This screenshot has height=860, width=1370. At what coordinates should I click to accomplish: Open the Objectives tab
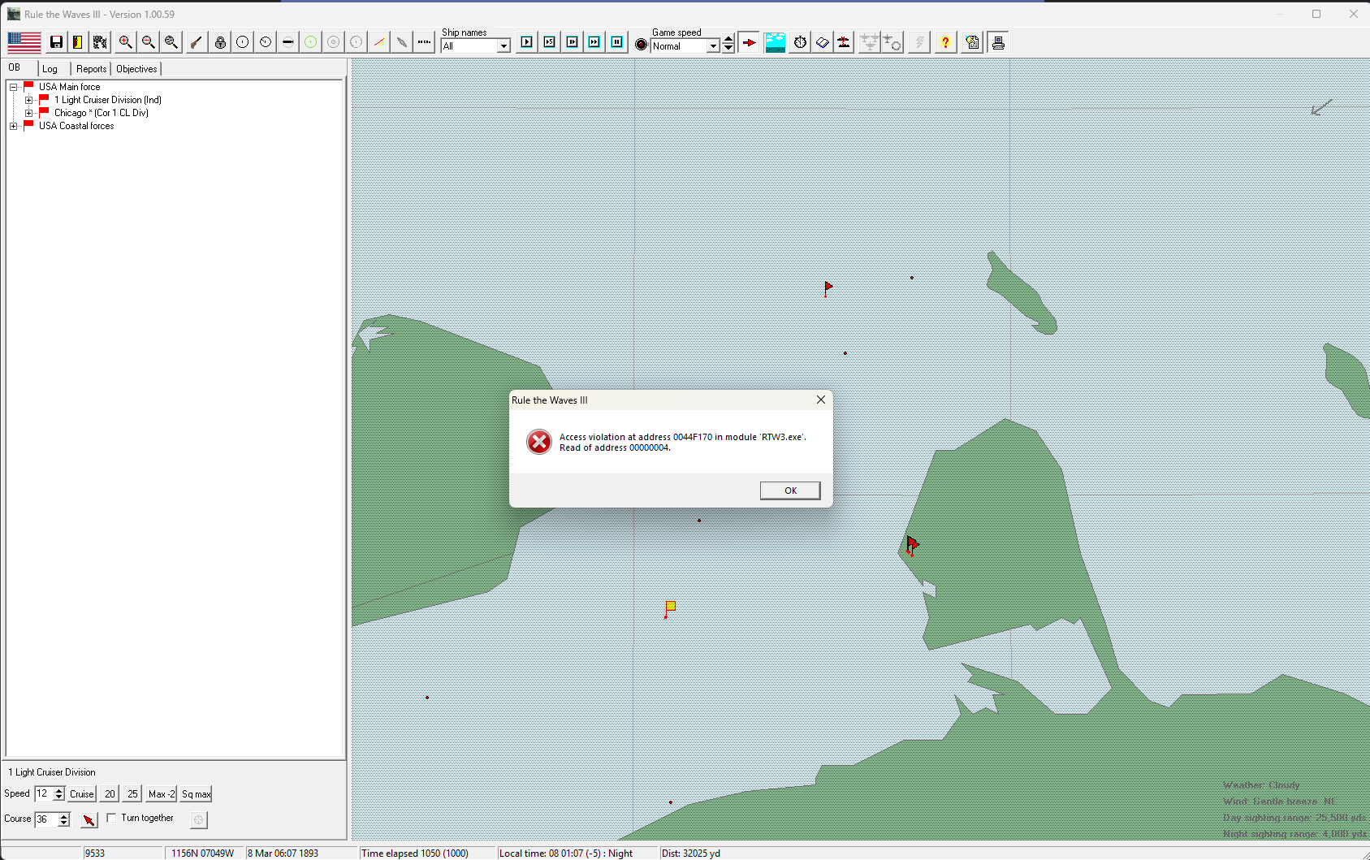tap(136, 69)
